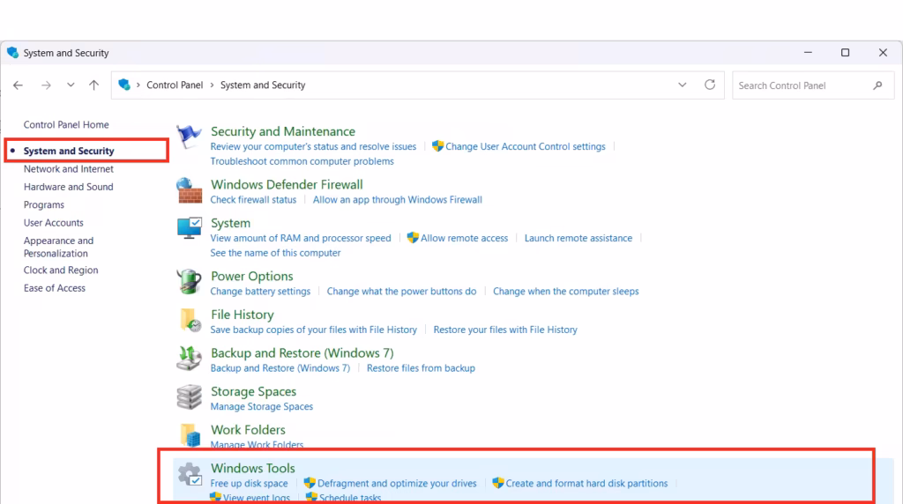Click Control Panel in the breadcrumb
Image resolution: width=903 pixels, height=504 pixels.
pos(175,85)
